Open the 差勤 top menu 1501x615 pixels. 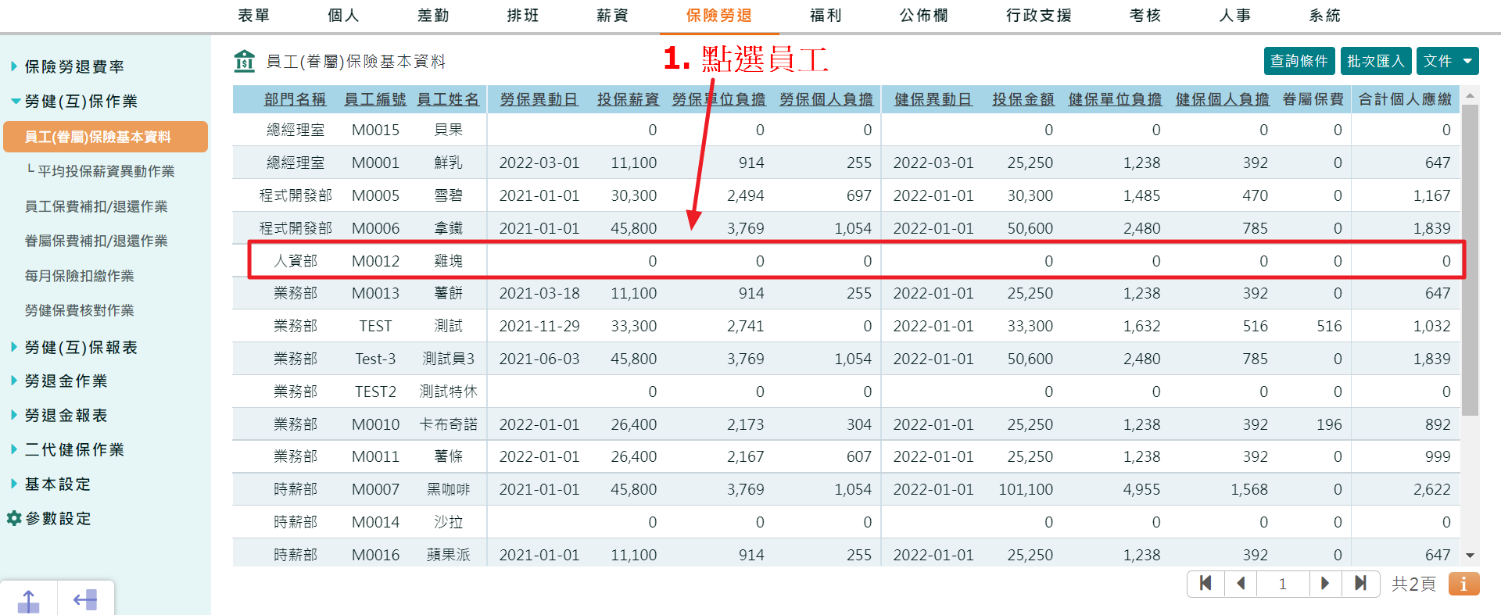click(433, 16)
